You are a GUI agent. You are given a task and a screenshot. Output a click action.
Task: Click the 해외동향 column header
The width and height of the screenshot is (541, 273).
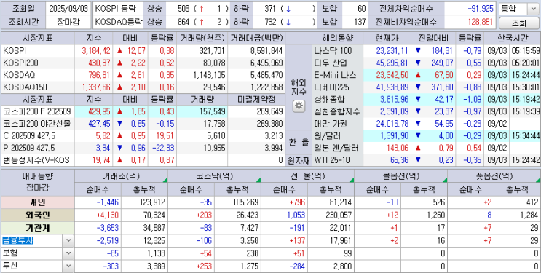336,38
